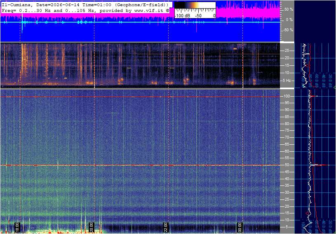Click the 15 tick on geophone 0-30 Hz axis
This screenshot has width=336, height=234.
287,66
